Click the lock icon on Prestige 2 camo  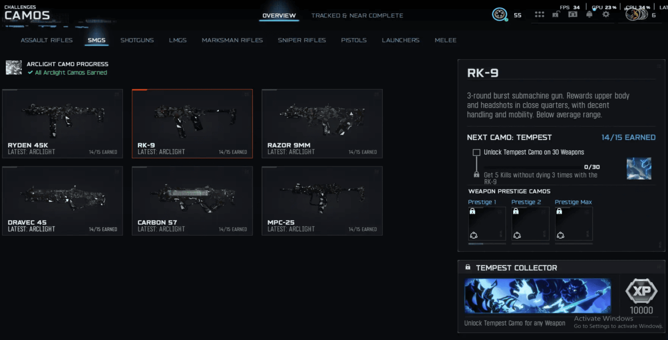click(x=516, y=211)
